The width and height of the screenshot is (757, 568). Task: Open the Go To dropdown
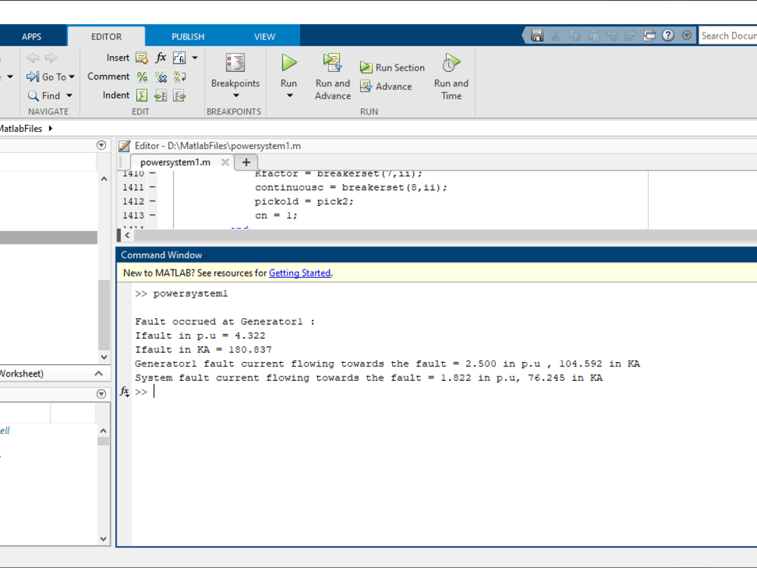51,76
